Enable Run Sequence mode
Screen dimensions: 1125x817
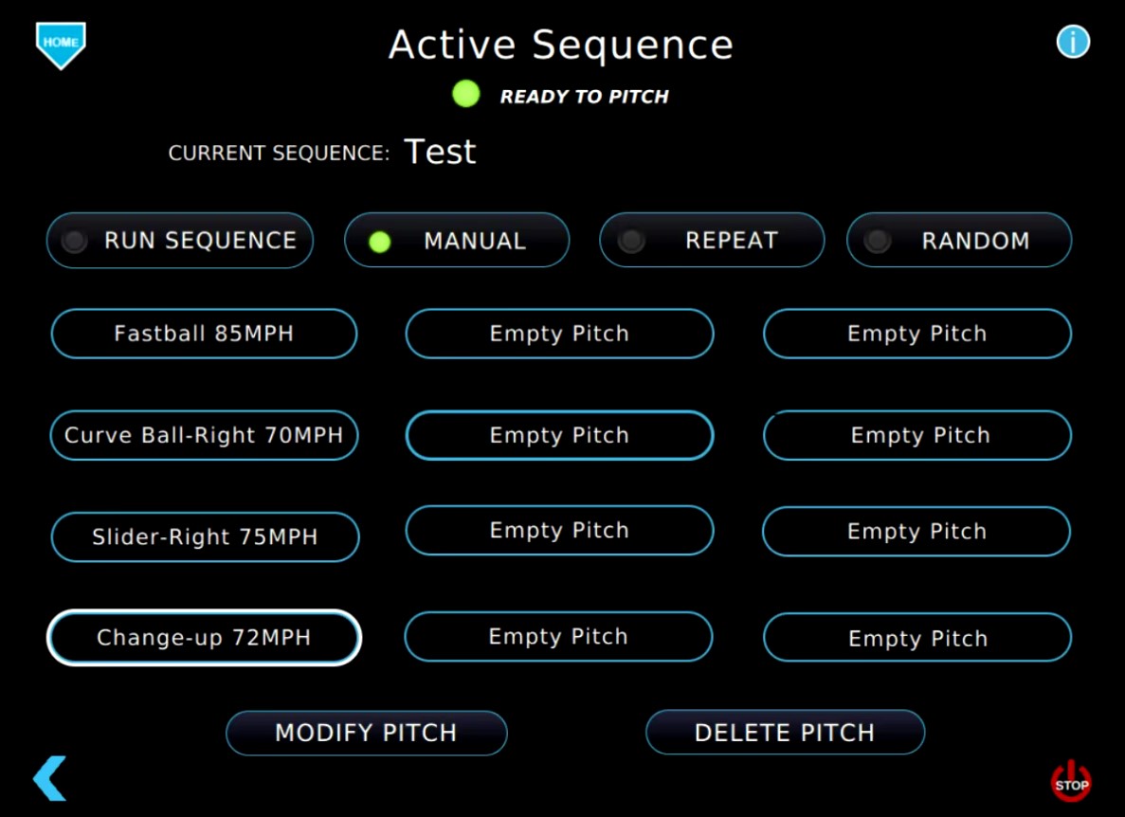[180, 241]
